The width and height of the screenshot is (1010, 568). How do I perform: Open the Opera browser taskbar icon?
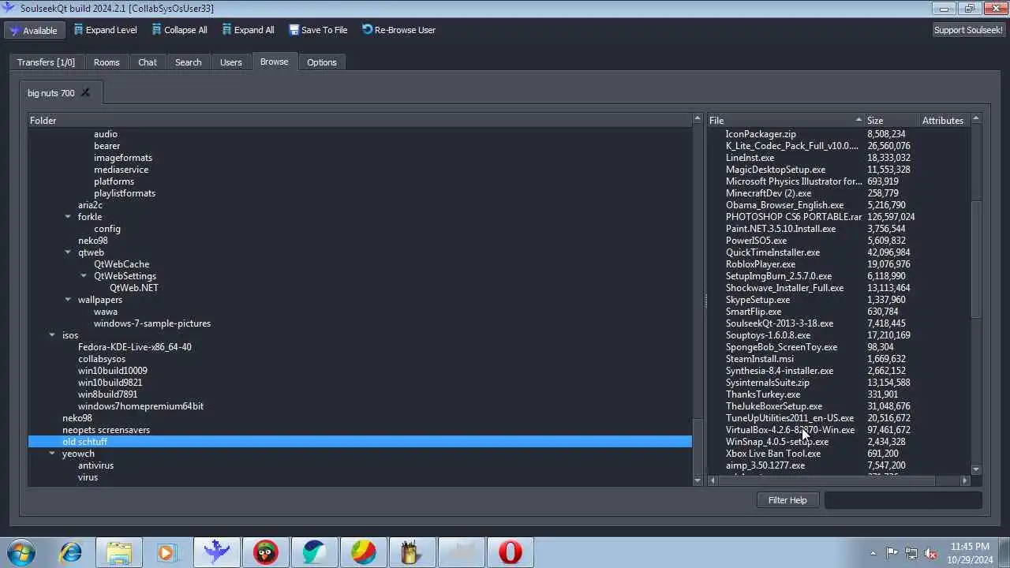[x=510, y=552]
